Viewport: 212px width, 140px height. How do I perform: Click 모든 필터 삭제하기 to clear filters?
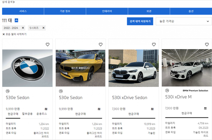[15, 34]
